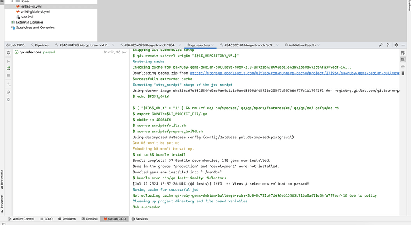Toggle scroll to end of log
This screenshot has height=225, width=411.
(x=403, y=59)
